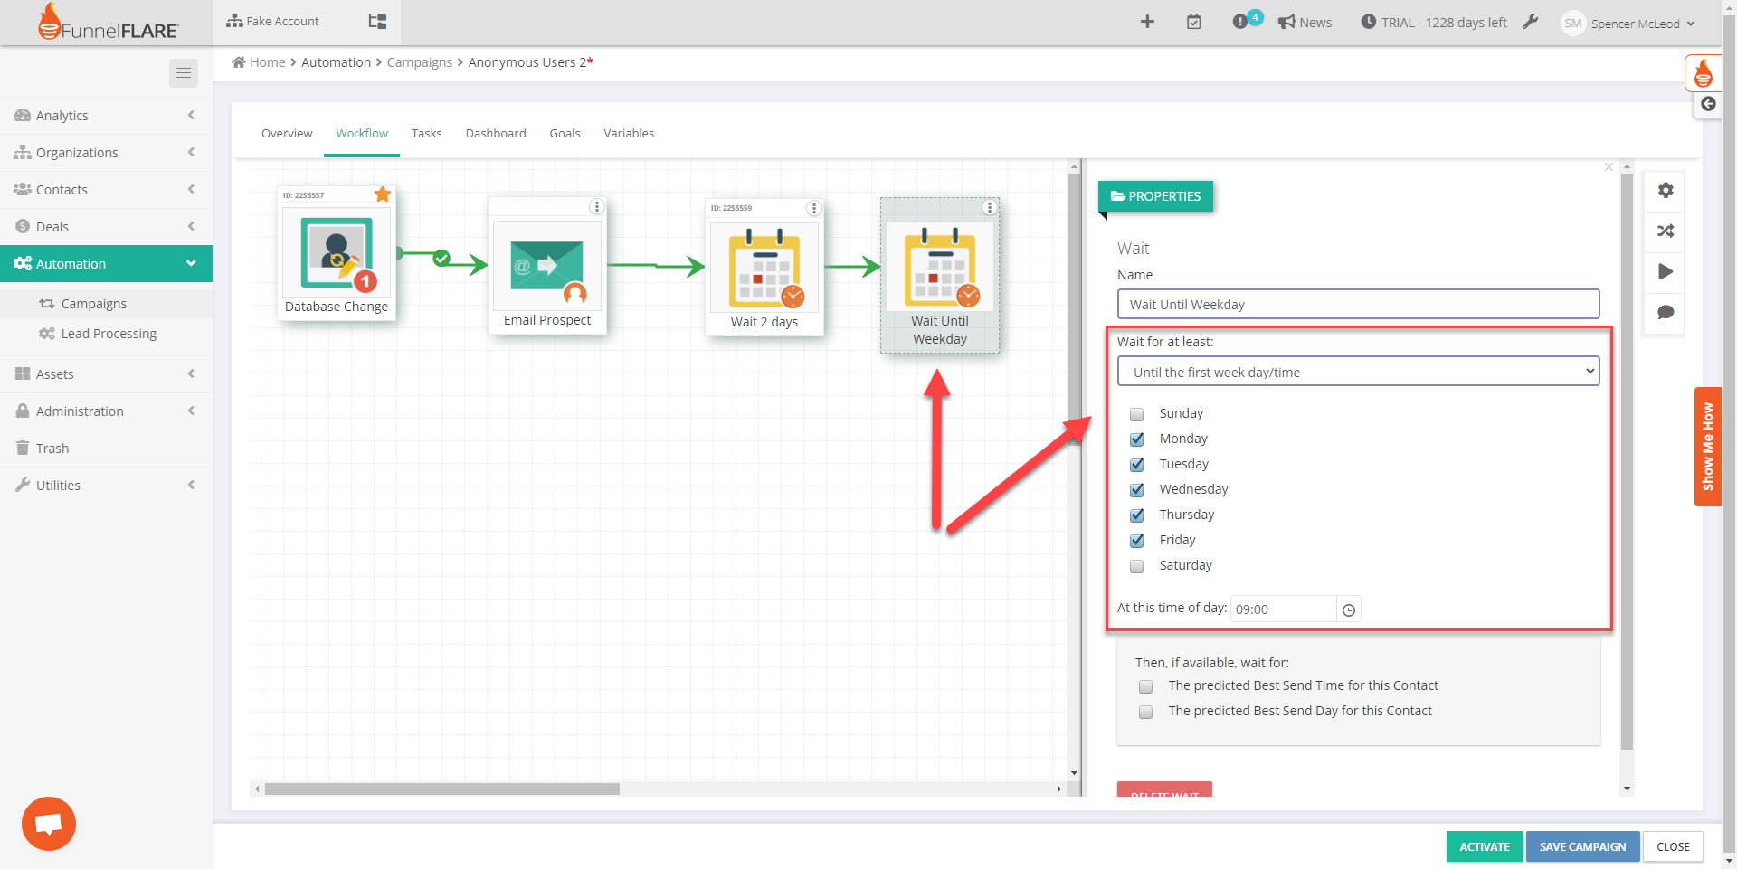Click the time of day field 09:00
The image size is (1737, 869).
(1283, 609)
